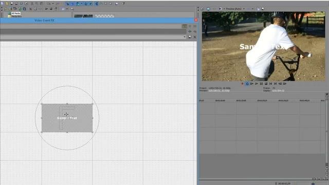The image size is (329, 185).
Task: Step to next frame in preview transport
Action: tap(285, 84)
